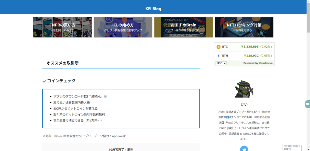Open the おすすめBrain banner

click(183, 27)
